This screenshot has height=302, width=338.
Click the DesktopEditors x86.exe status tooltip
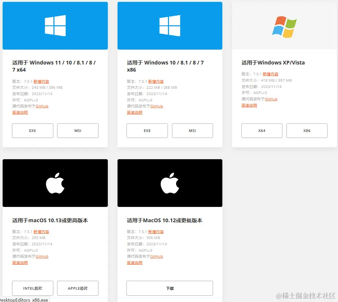[24, 300]
